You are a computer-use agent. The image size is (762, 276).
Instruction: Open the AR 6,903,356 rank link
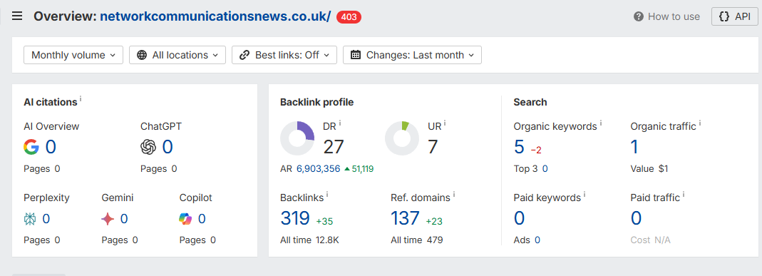click(319, 169)
